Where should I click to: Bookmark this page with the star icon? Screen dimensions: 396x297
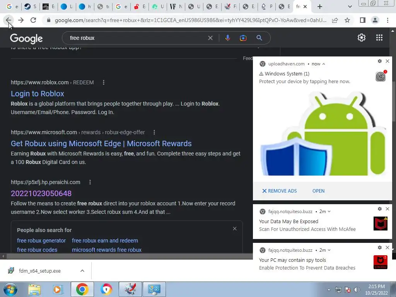click(x=347, y=20)
